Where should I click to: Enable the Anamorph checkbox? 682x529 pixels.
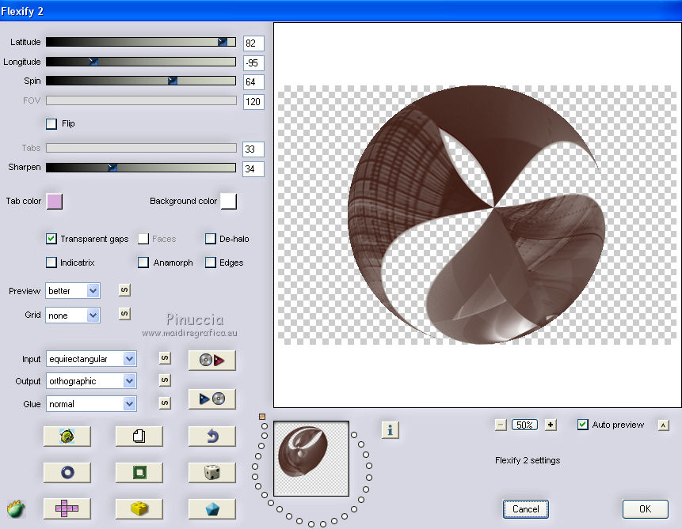point(143,263)
